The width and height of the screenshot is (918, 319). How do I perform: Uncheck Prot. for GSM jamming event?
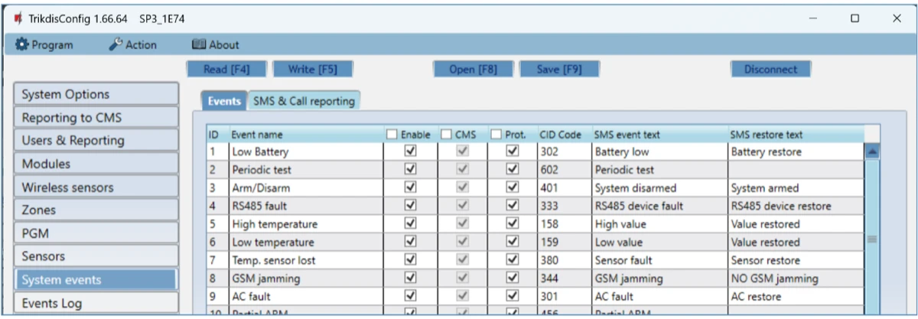pos(513,278)
